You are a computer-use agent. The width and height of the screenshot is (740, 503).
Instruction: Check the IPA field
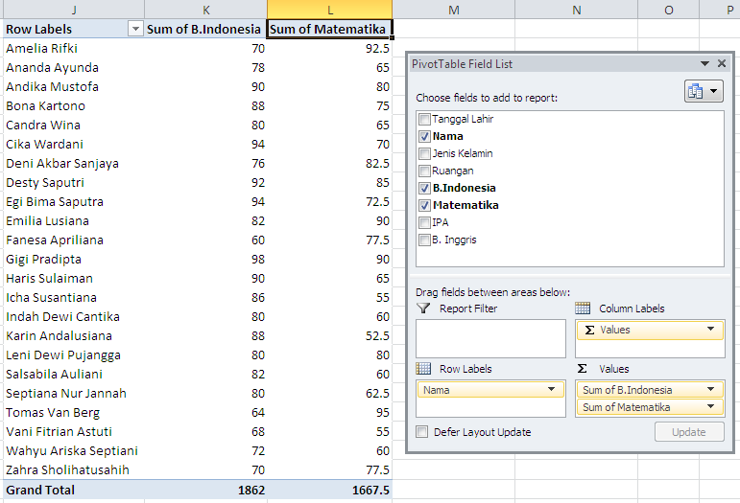(x=424, y=223)
